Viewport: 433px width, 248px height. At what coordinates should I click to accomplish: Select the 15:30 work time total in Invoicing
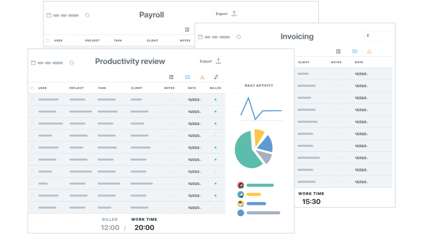point(311,202)
